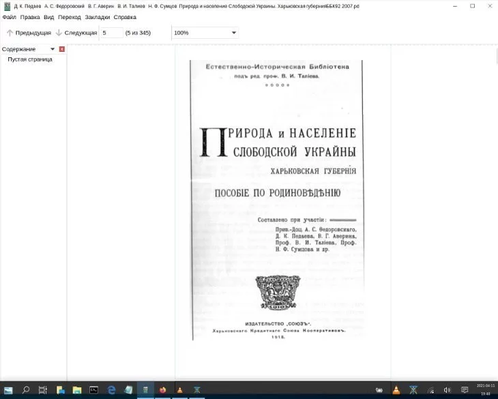Open the notepad-like app in taskbar
The image size is (498, 399).
[x=128, y=390]
